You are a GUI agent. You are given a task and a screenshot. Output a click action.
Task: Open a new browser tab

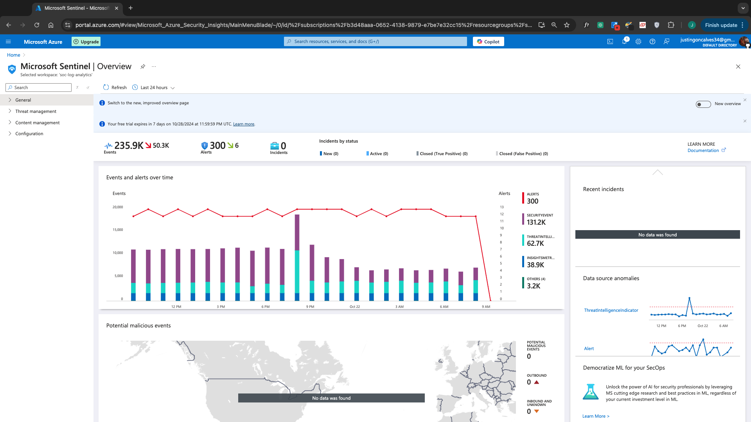tap(131, 8)
